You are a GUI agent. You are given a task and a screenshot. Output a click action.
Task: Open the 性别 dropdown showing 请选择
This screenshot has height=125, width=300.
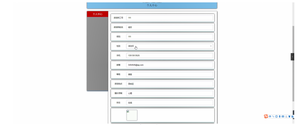pos(170,46)
